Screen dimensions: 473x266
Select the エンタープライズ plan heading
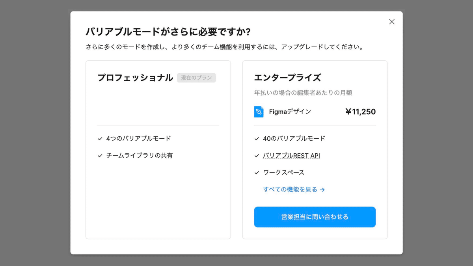click(287, 78)
